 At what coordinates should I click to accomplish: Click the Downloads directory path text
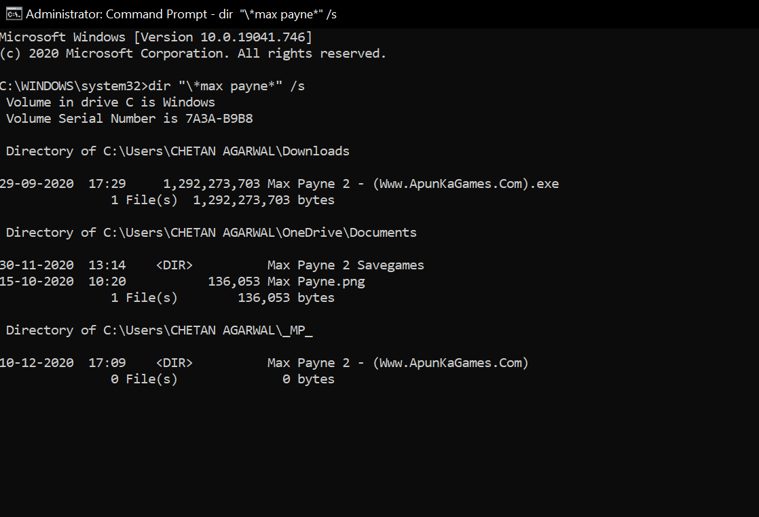[x=177, y=151]
